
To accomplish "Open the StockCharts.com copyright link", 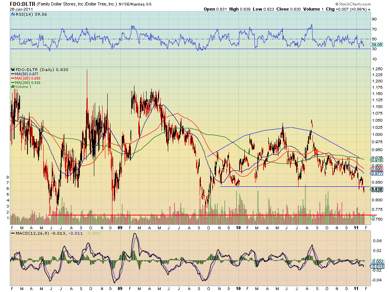I will point(353,4).
